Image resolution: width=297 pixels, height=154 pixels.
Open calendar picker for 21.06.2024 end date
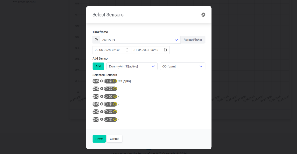tap(166, 50)
